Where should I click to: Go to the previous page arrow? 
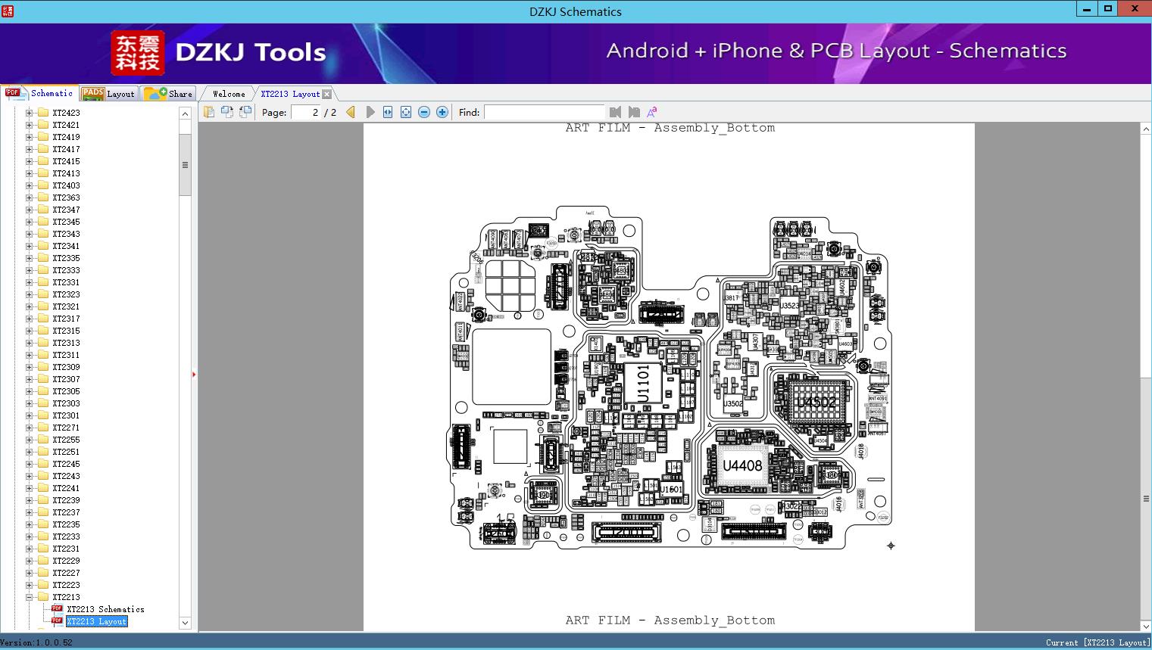coord(351,112)
